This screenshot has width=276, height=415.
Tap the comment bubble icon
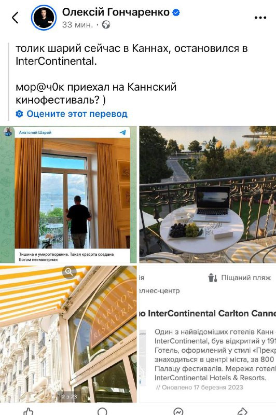pos(102,411)
